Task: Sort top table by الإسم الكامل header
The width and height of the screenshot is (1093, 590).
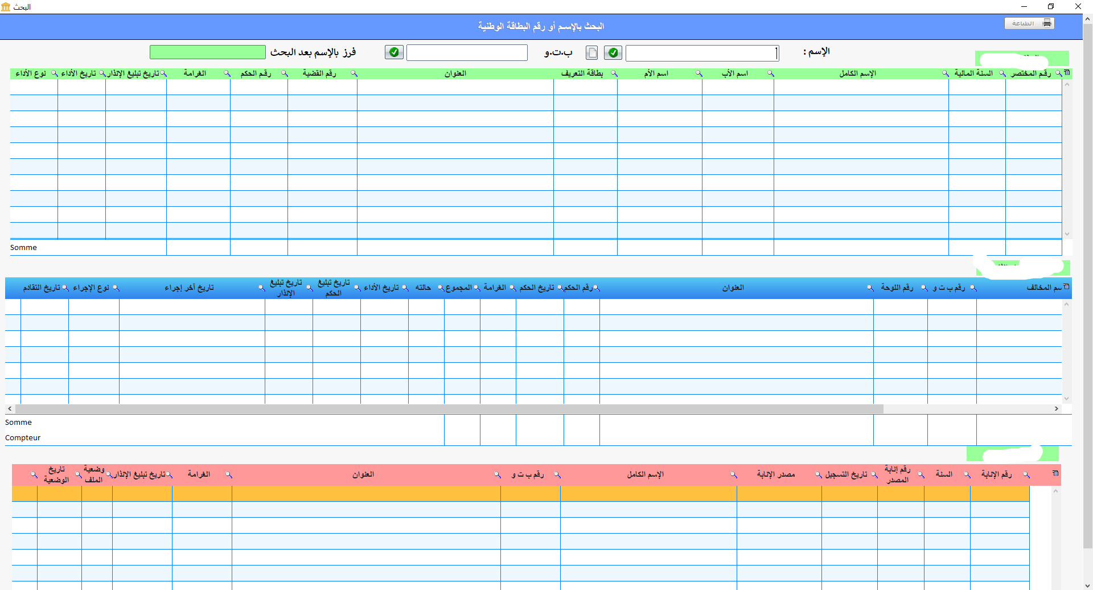Action: (x=857, y=73)
